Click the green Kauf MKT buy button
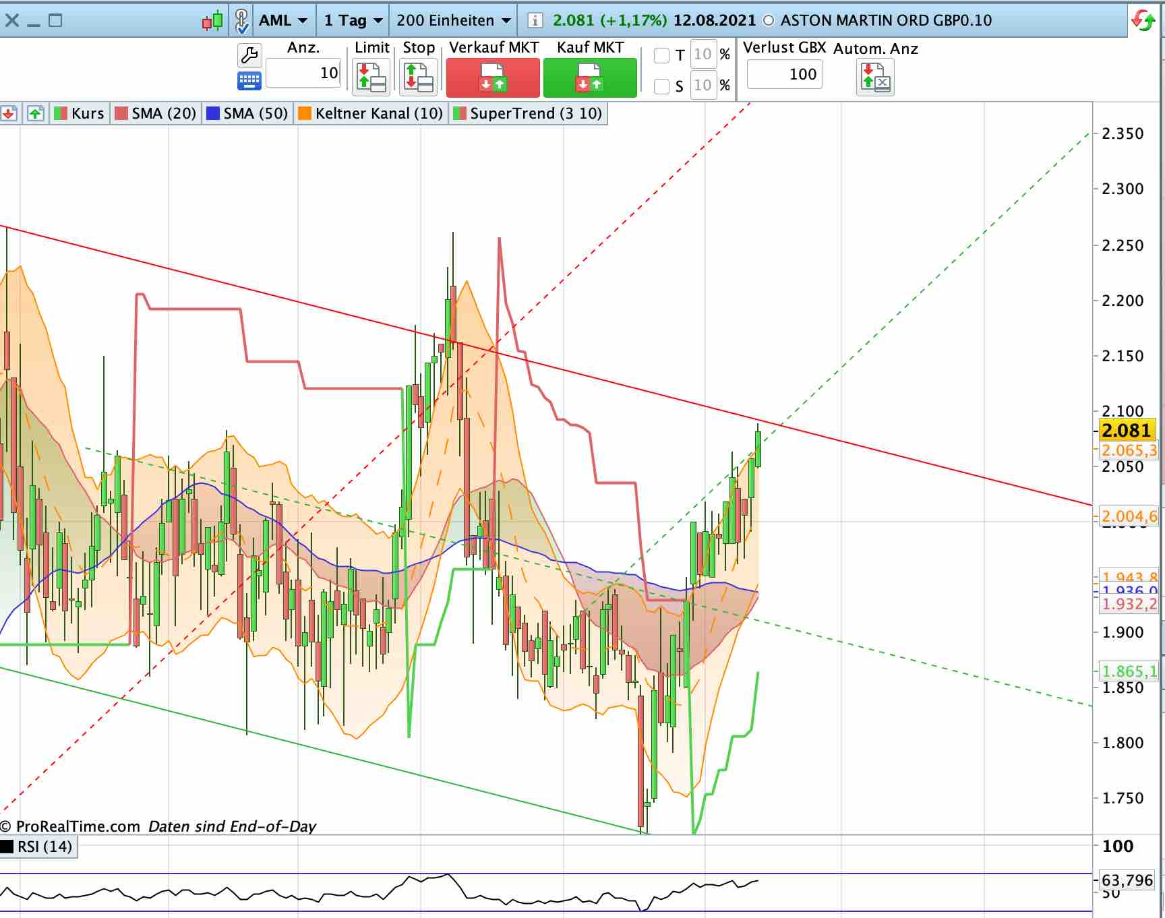Image resolution: width=1165 pixels, height=918 pixels. 590,78
